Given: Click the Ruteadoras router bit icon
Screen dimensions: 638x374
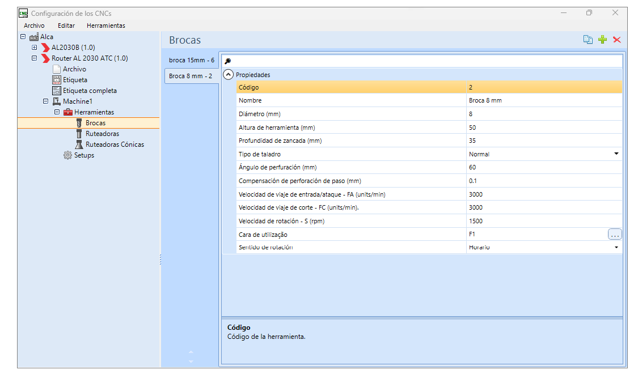Looking at the screenshot, I should tap(79, 134).
